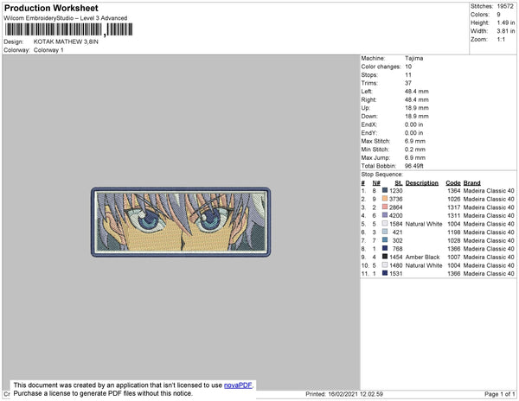
Task: Click thread code '1311' in stop 4
Action: tap(453, 215)
